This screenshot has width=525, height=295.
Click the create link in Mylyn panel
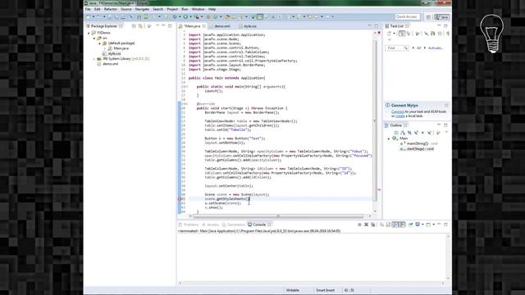[400, 116]
